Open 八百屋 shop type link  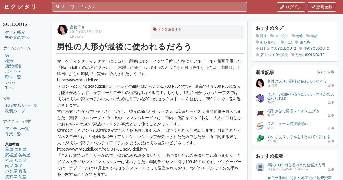pos(20,160)
